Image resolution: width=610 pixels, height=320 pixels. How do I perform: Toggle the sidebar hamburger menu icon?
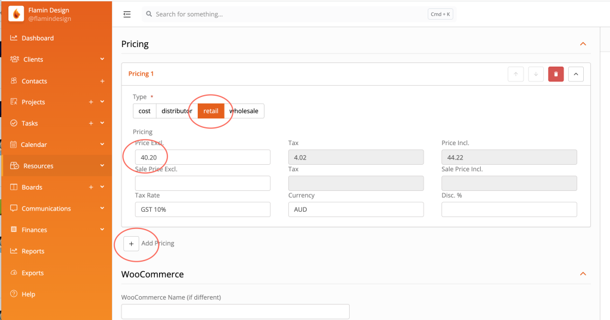[x=127, y=14]
